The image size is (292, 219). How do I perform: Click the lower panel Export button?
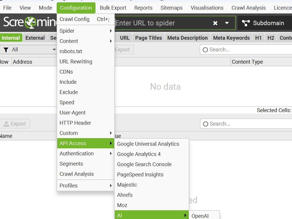[x=15, y=124]
